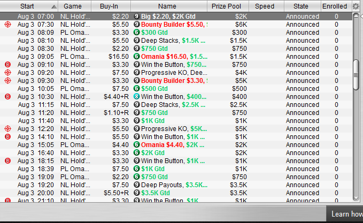Select Deep Stacks $2.5K tournament
The image size is (363, 223).
[173, 105]
